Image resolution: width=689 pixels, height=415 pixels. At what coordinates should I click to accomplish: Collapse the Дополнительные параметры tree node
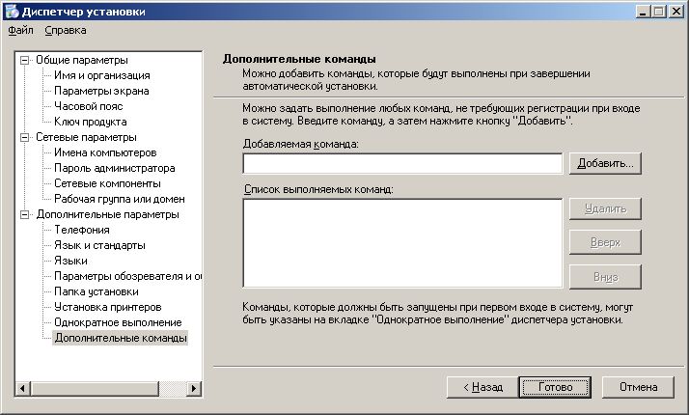(x=25, y=214)
